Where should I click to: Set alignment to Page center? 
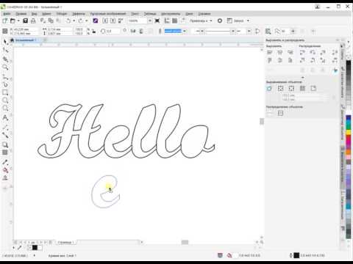291,89
